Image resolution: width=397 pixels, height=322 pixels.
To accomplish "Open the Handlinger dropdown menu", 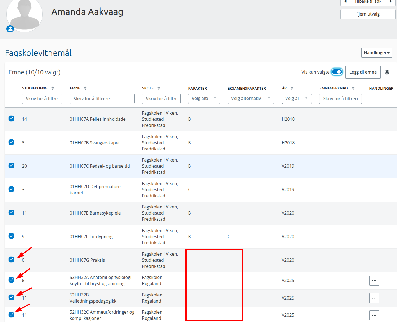I will pyautogui.click(x=376, y=53).
